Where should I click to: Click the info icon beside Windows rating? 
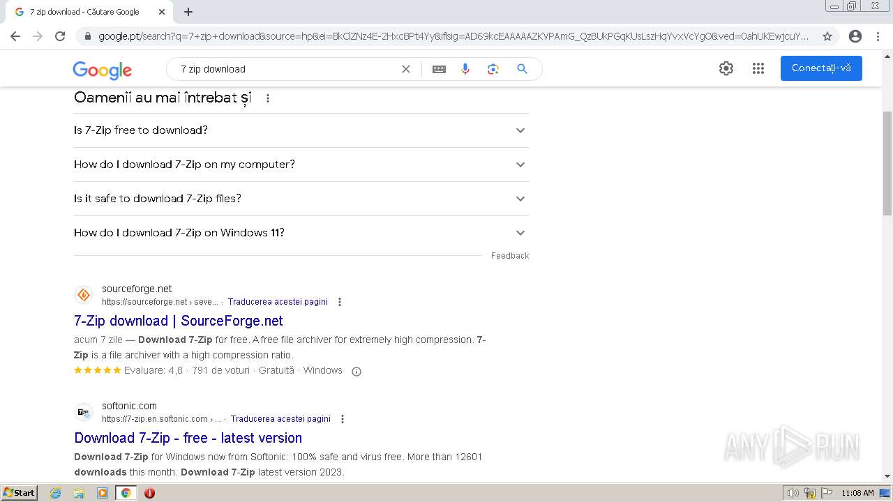coord(357,372)
